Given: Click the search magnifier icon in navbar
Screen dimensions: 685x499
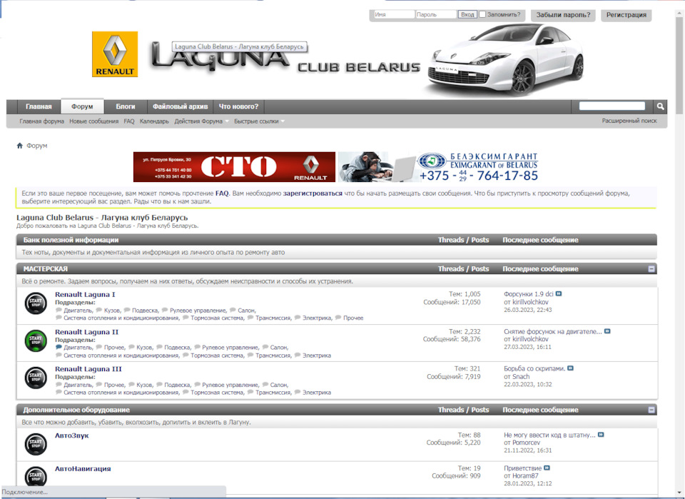Looking at the screenshot, I should 660,106.
